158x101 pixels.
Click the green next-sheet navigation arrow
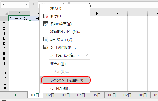[15, 95]
